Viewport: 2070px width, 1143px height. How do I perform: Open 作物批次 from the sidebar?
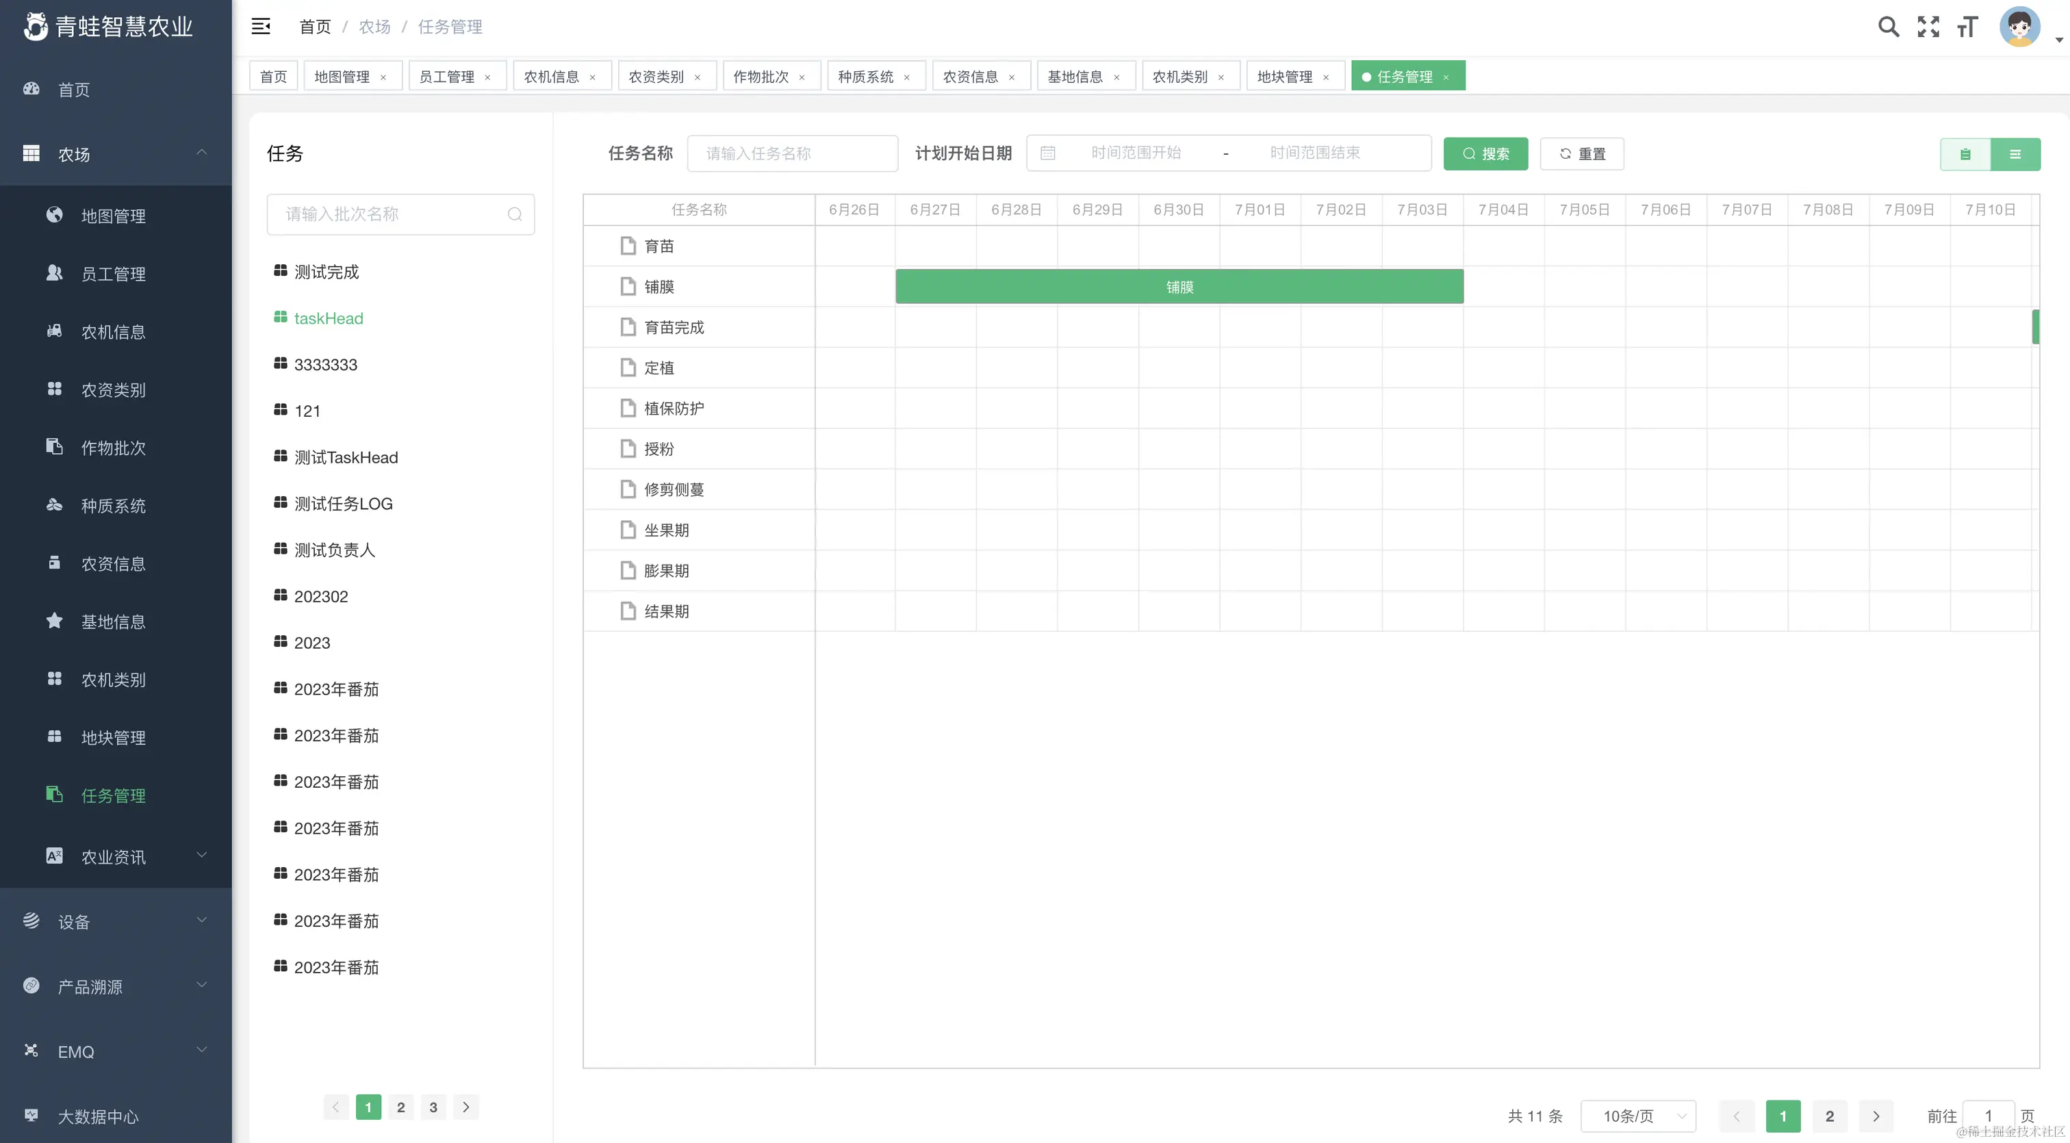tap(114, 448)
